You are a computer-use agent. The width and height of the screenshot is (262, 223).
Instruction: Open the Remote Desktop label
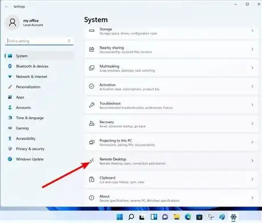coord(113,159)
